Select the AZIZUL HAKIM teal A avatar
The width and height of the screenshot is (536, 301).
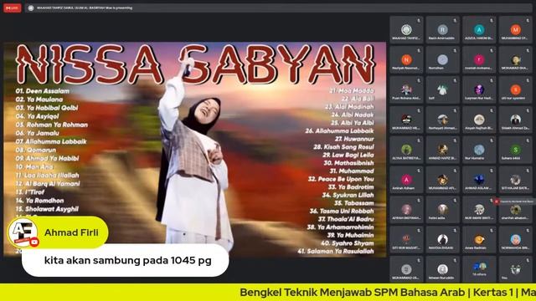479,30
